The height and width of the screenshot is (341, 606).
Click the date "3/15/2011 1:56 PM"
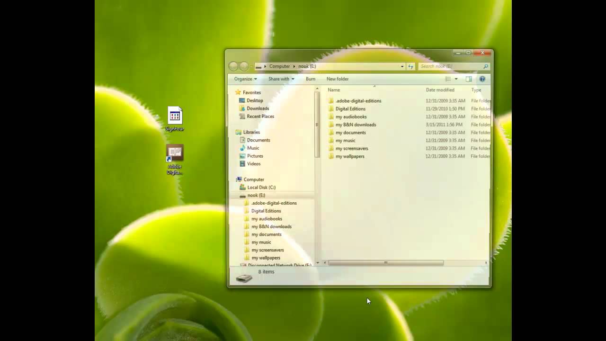coord(444,125)
